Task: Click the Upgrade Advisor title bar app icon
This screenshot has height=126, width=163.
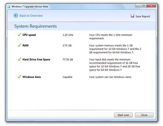Action: tap(9, 7)
